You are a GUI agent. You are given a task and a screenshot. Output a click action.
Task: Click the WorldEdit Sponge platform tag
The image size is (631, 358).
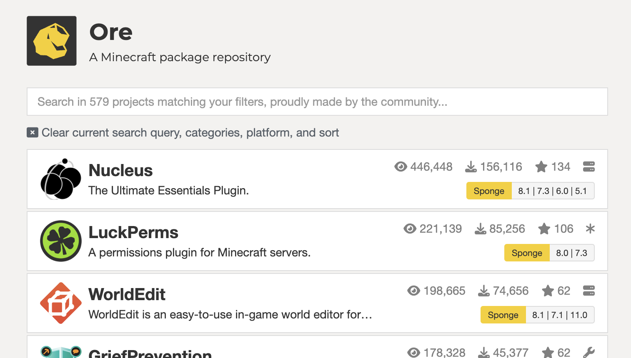(503, 315)
